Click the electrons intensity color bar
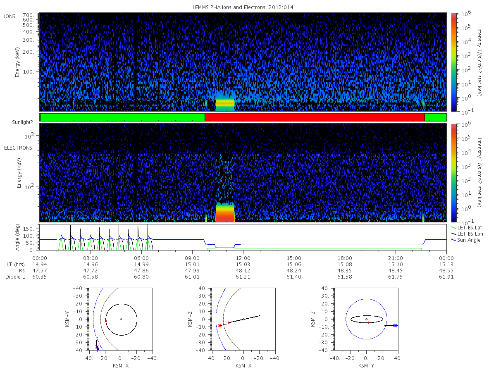The image size is (496, 372). pyautogui.click(x=454, y=173)
